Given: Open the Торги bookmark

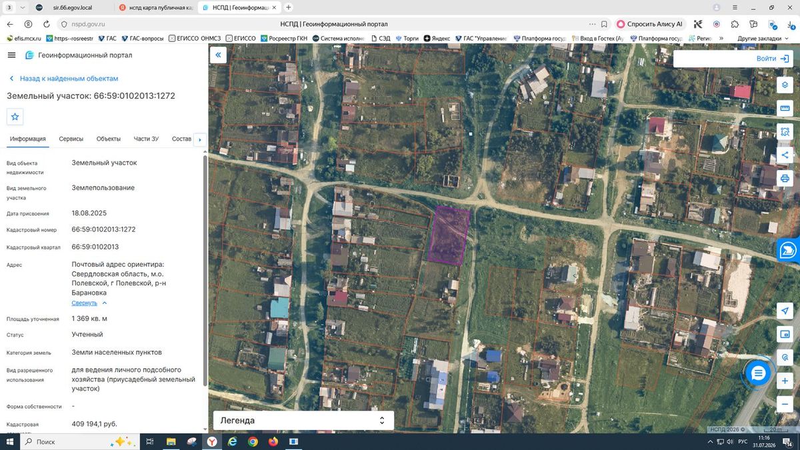Looking at the screenshot, I should [407, 38].
